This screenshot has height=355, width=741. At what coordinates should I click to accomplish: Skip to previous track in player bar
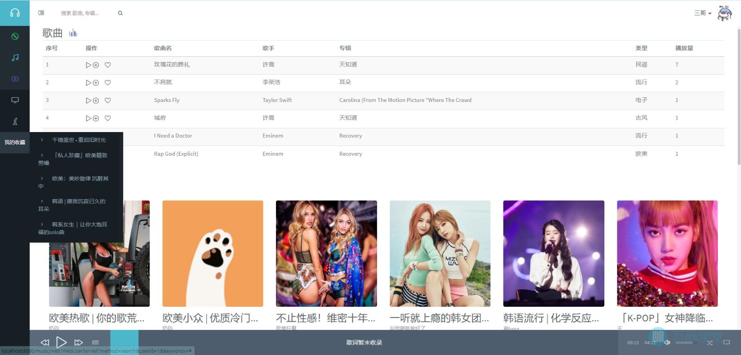(45, 342)
